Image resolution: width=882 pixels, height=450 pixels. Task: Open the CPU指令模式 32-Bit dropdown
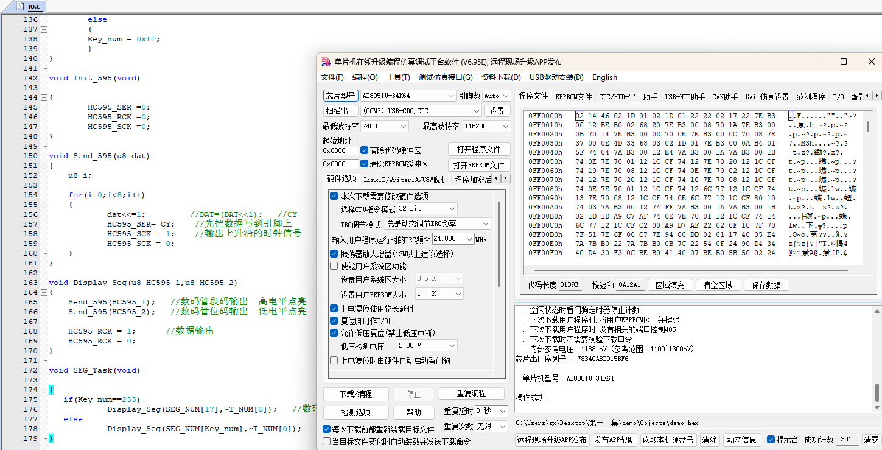coord(427,208)
